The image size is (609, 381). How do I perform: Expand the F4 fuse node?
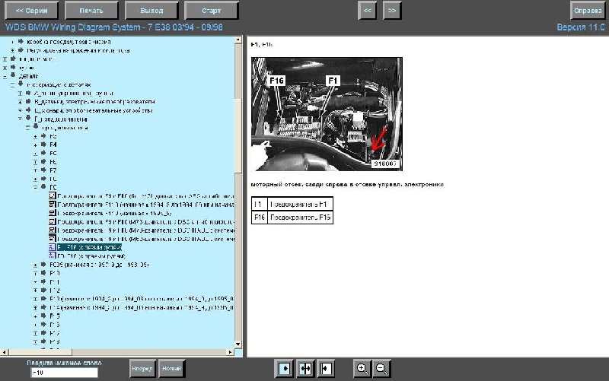pos(35,145)
